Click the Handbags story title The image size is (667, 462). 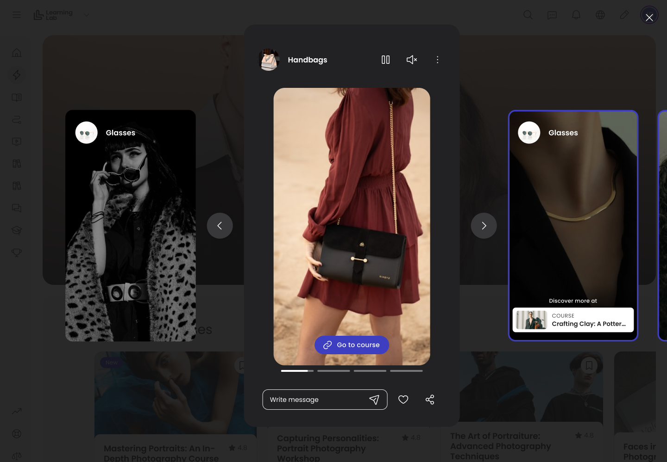(x=308, y=60)
